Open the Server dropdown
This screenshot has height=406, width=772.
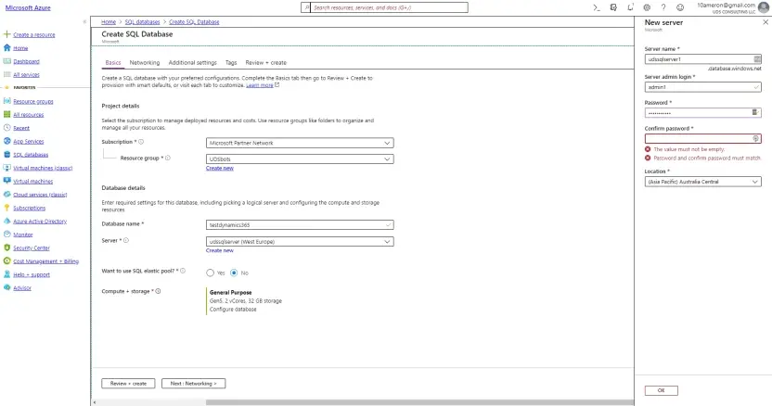300,242
